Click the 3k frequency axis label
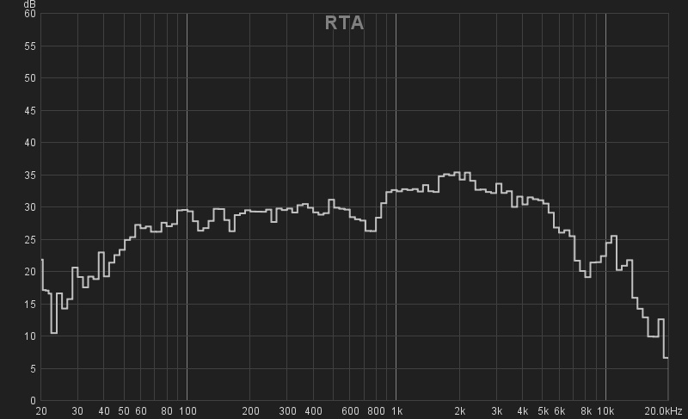Viewport: 688px width, 419px height. pos(497,411)
